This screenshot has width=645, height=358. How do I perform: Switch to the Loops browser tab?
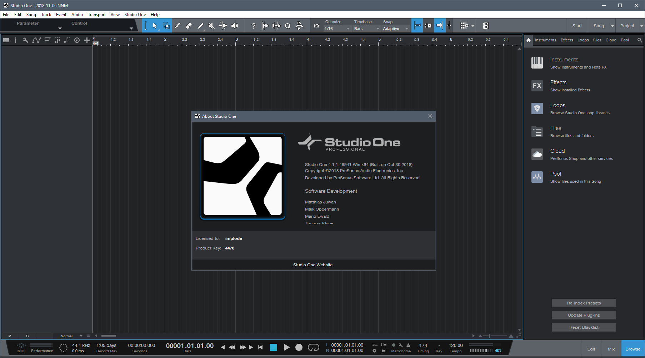[x=583, y=40]
